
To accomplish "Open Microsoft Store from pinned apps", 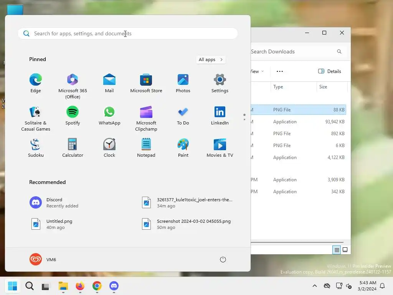I will (x=146, y=83).
